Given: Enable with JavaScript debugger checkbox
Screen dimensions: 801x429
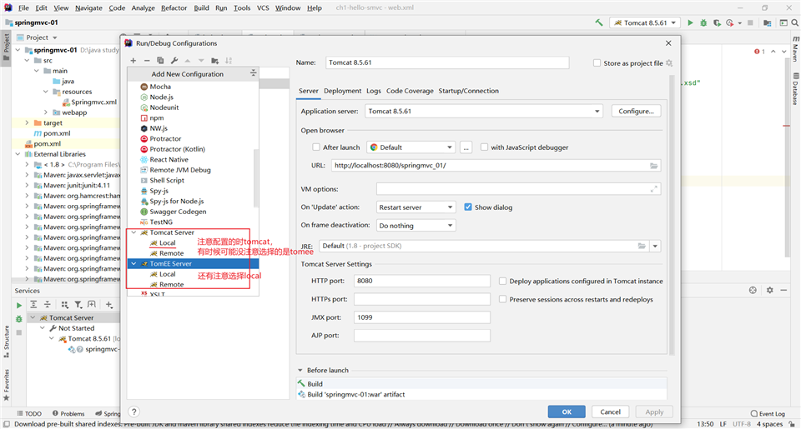Looking at the screenshot, I should pyautogui.click(x=484, y=147).
